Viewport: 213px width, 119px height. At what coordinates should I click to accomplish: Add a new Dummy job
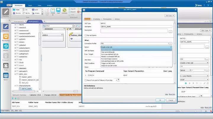pyautogui.click(x=17, y=13)
